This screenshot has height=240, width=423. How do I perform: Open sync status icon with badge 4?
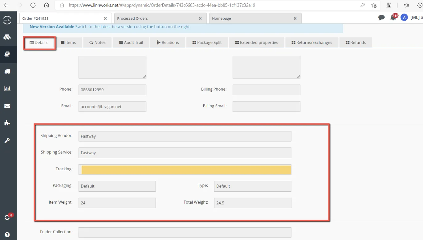pos(7,217)
